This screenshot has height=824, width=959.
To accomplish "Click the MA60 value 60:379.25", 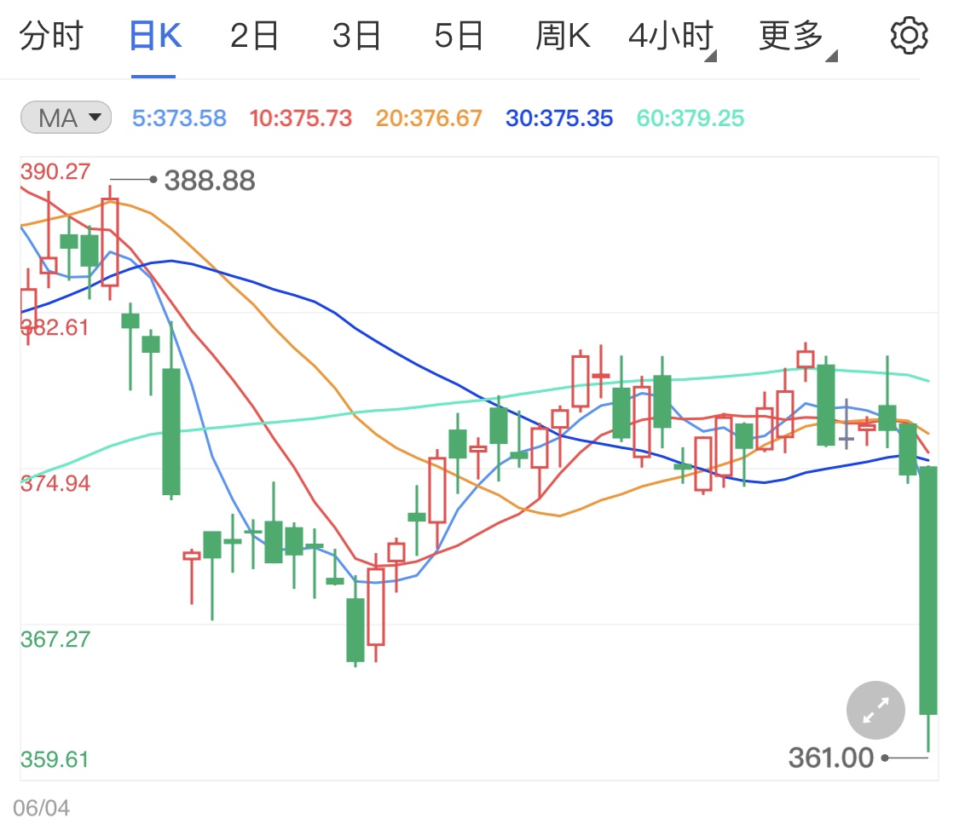I will click(690, 118).
